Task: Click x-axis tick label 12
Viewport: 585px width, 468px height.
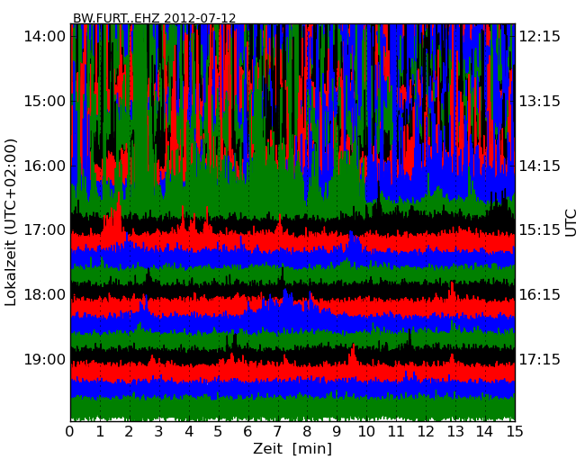Action: [426, 431]
